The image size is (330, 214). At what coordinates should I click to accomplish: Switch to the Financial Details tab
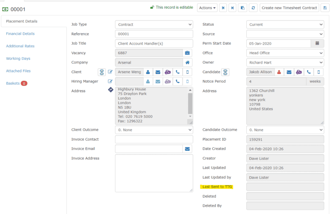(x=20, y=34)
